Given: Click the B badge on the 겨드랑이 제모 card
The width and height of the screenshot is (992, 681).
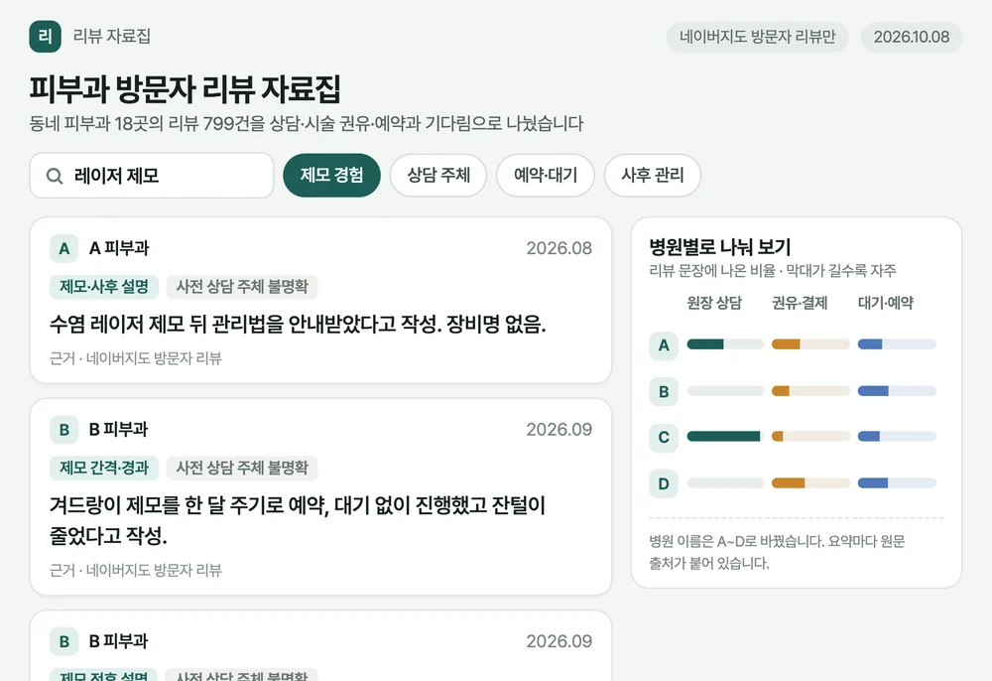Looking at the screenshot, I should pyautogui.click(x=63, y=429).
